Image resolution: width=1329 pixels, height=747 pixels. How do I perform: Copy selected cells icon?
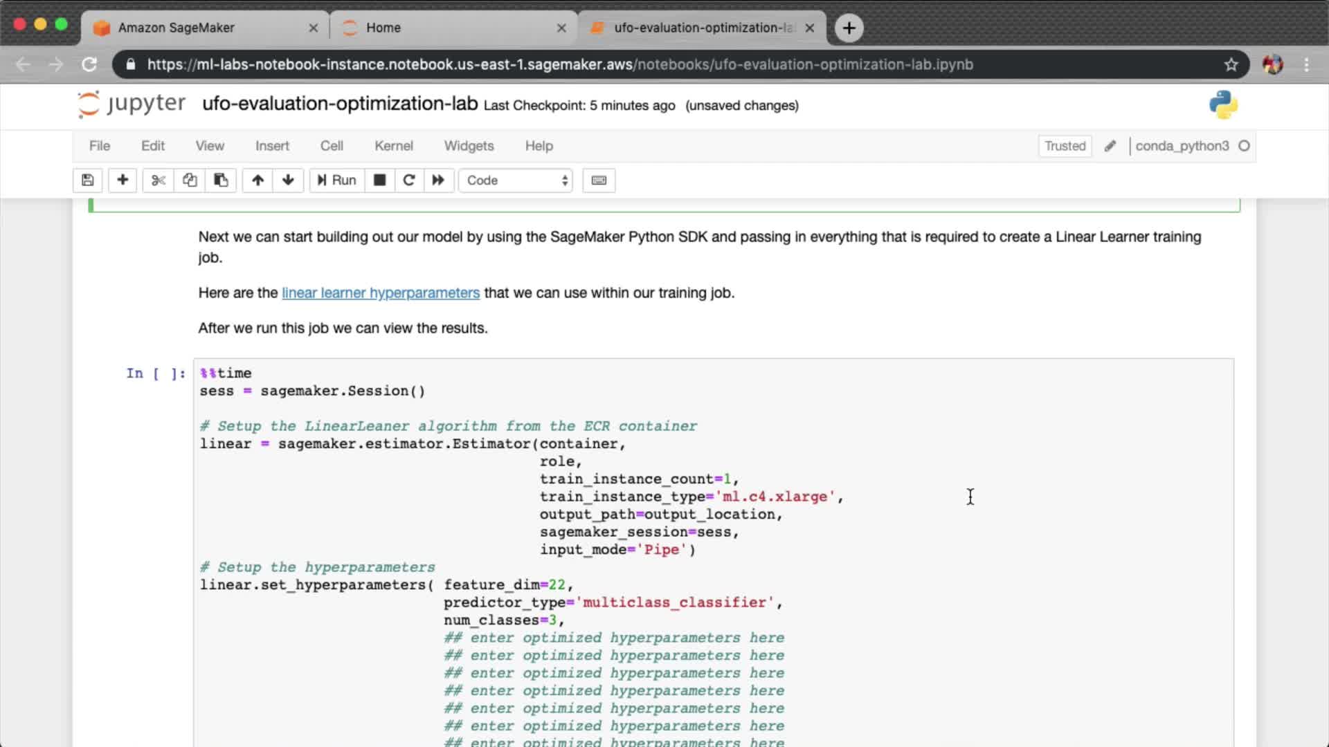coord(190,181)
